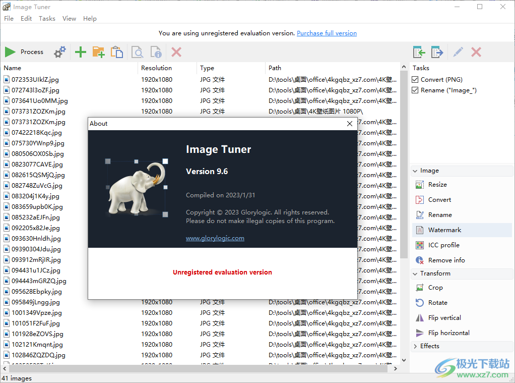Sort the file list by Path column

click(x=333, y=68)
